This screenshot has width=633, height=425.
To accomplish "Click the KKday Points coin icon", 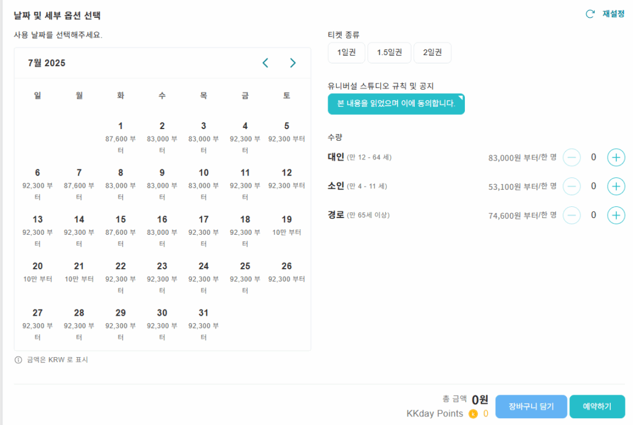I will coord(473,414).
